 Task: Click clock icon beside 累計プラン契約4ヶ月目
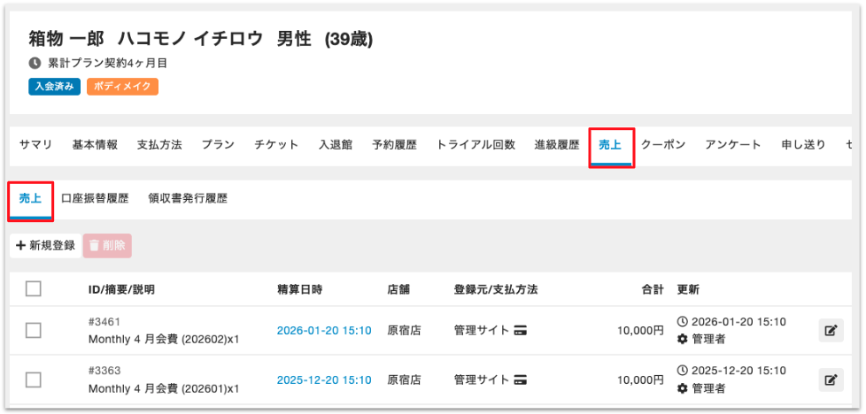pos(35,64)
